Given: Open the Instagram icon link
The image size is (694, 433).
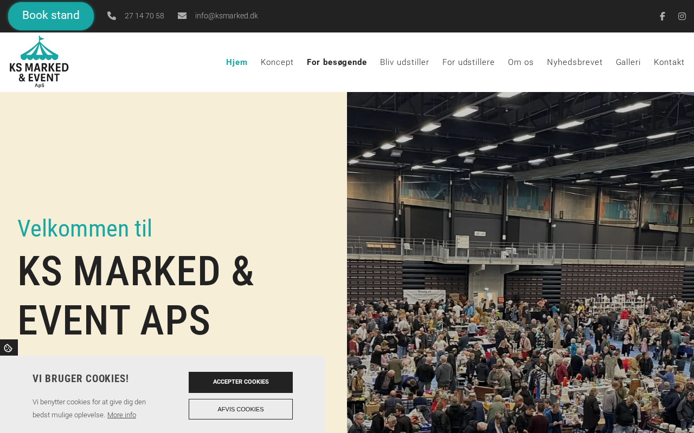Looking at the screenshot, I should (x=682, y=16).
